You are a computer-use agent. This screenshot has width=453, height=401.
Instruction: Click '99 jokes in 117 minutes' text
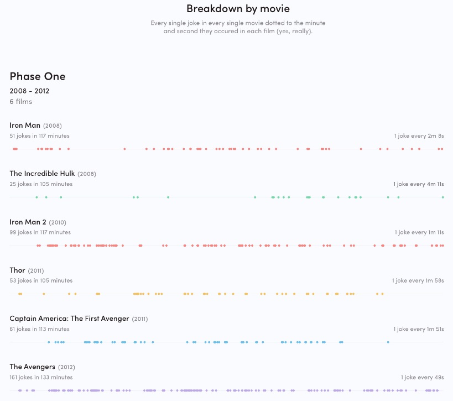pos(40,232)
